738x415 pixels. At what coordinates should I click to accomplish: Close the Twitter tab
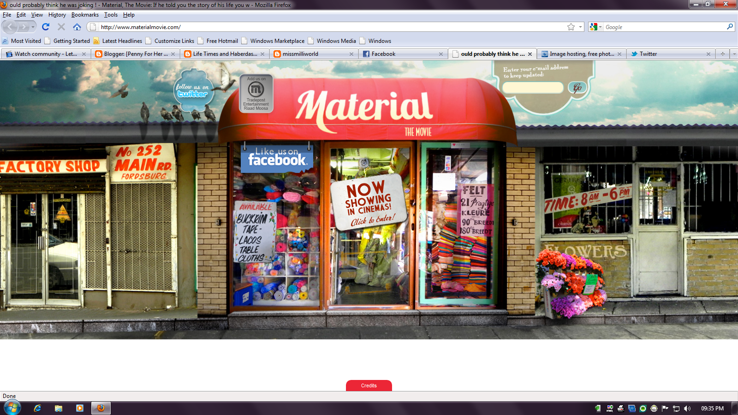(708, 54)
